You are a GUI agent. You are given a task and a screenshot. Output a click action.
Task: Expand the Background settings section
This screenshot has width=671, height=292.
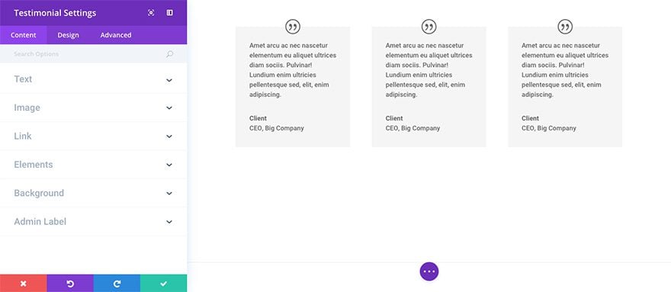[x=93, y=193]
